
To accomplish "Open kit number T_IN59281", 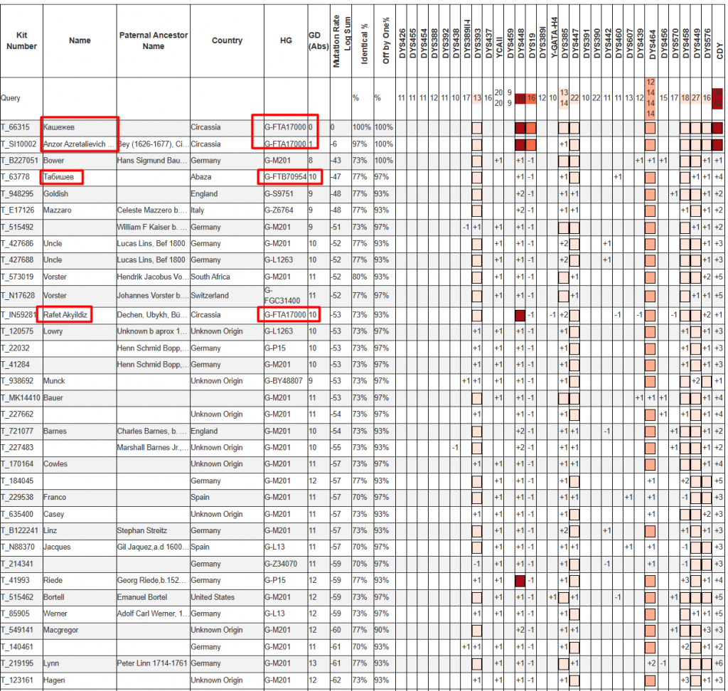I will point(18,315).
